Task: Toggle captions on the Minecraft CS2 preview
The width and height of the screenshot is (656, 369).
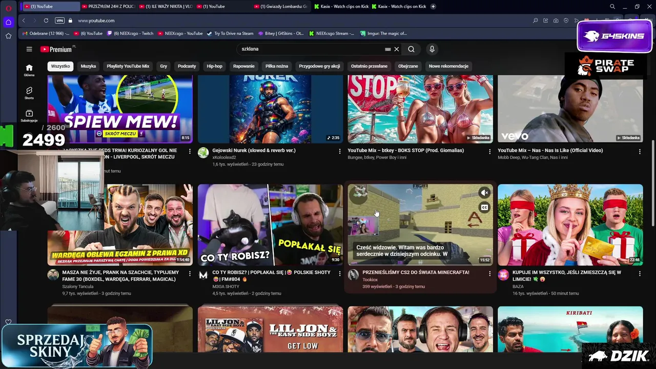Action: coord(484,208)
